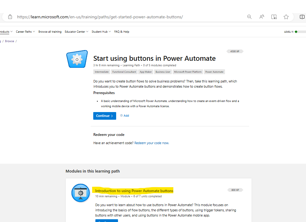Viewport: 306px width, 222px height.
Task: Click the Start using buttons in Power Automate title
Action: coord(154,58)
